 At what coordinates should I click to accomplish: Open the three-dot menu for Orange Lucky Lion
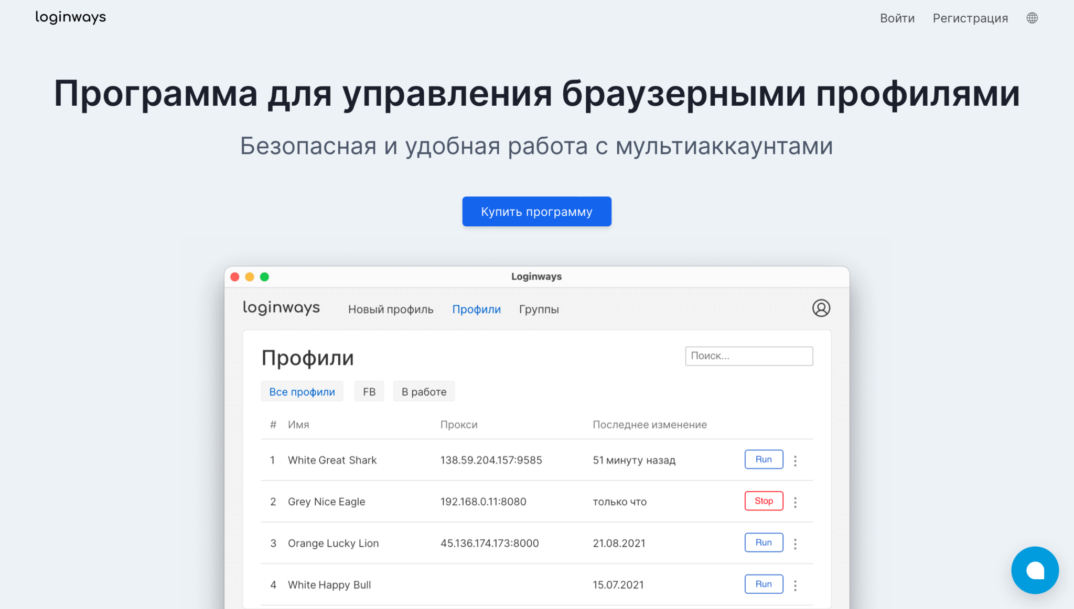[795, 544]
